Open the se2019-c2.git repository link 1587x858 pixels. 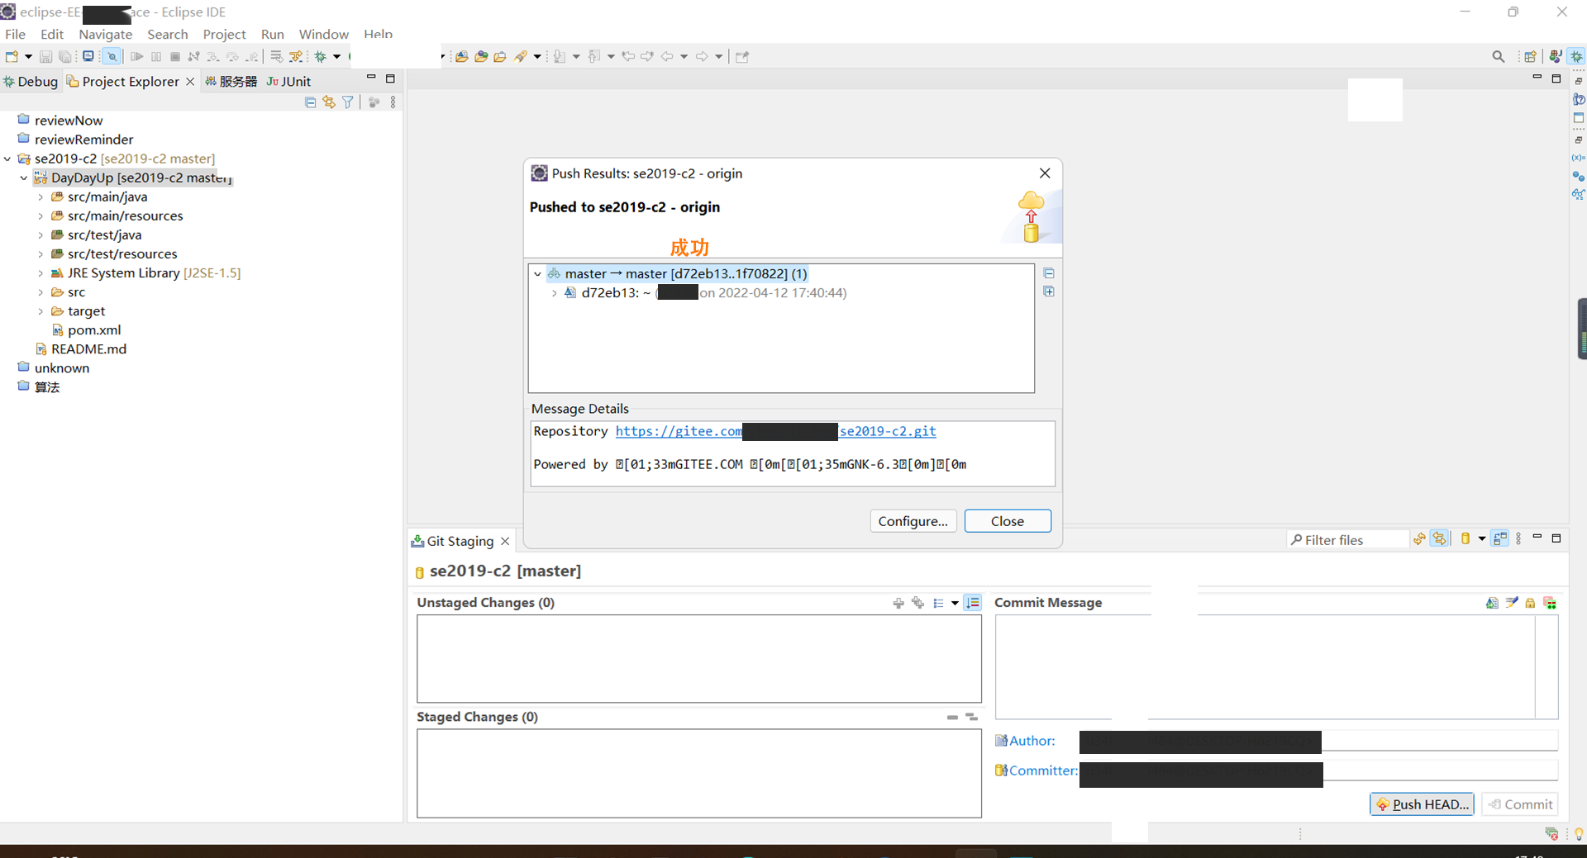click(x=887, y=431)
